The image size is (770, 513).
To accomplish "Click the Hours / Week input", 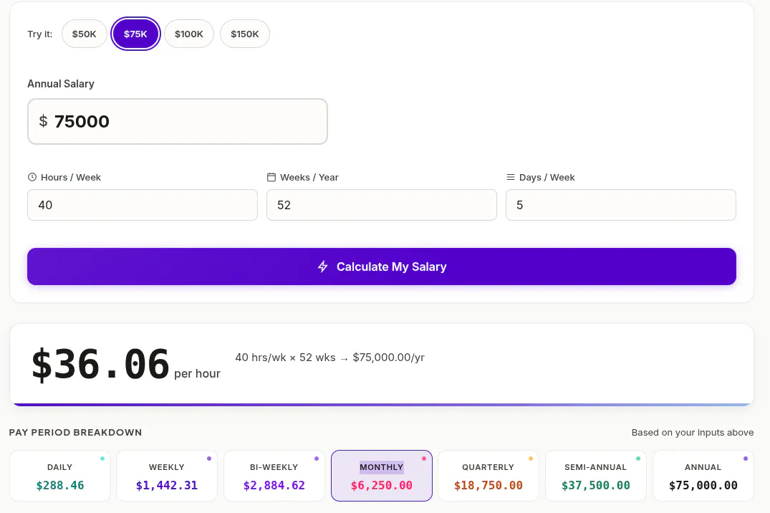I will coord(143,205).
